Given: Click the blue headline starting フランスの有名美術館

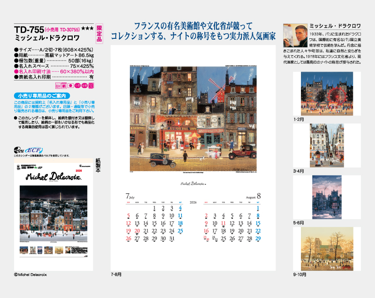Looking at the screenshot, I should (x=193, y=31).
